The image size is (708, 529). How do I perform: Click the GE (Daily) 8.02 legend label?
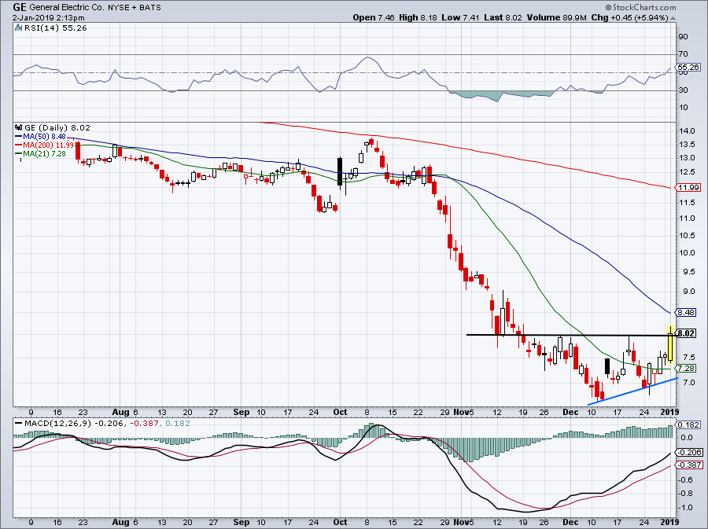[57, 128]
